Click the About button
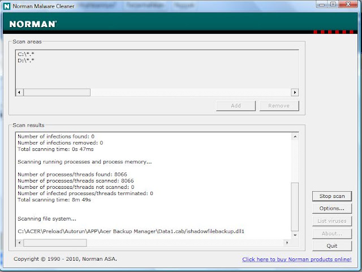 pyautogui.click(x=332, y=234)
